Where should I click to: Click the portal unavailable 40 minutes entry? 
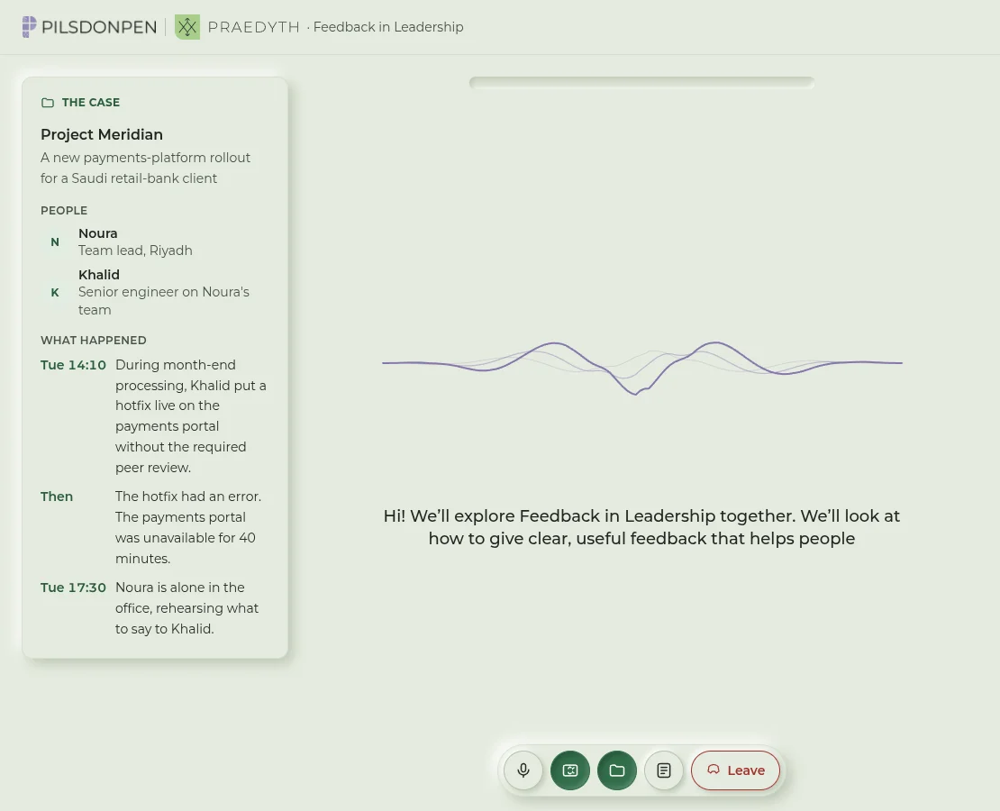pos(188,527)
